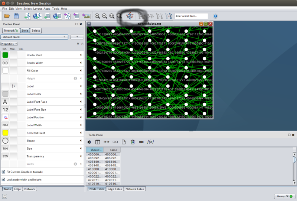Open the default black style dropdown
The width and height of the screenshot is (297, 201).
34,37
